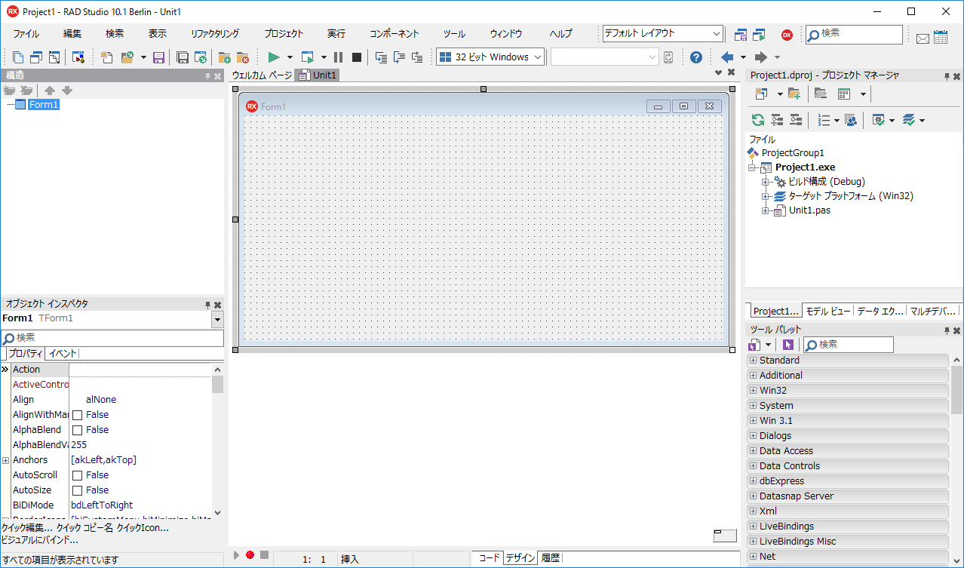This screenshot has width=964, height=568.
Task: Click the purple Save floppy icon
Action: 158,57
